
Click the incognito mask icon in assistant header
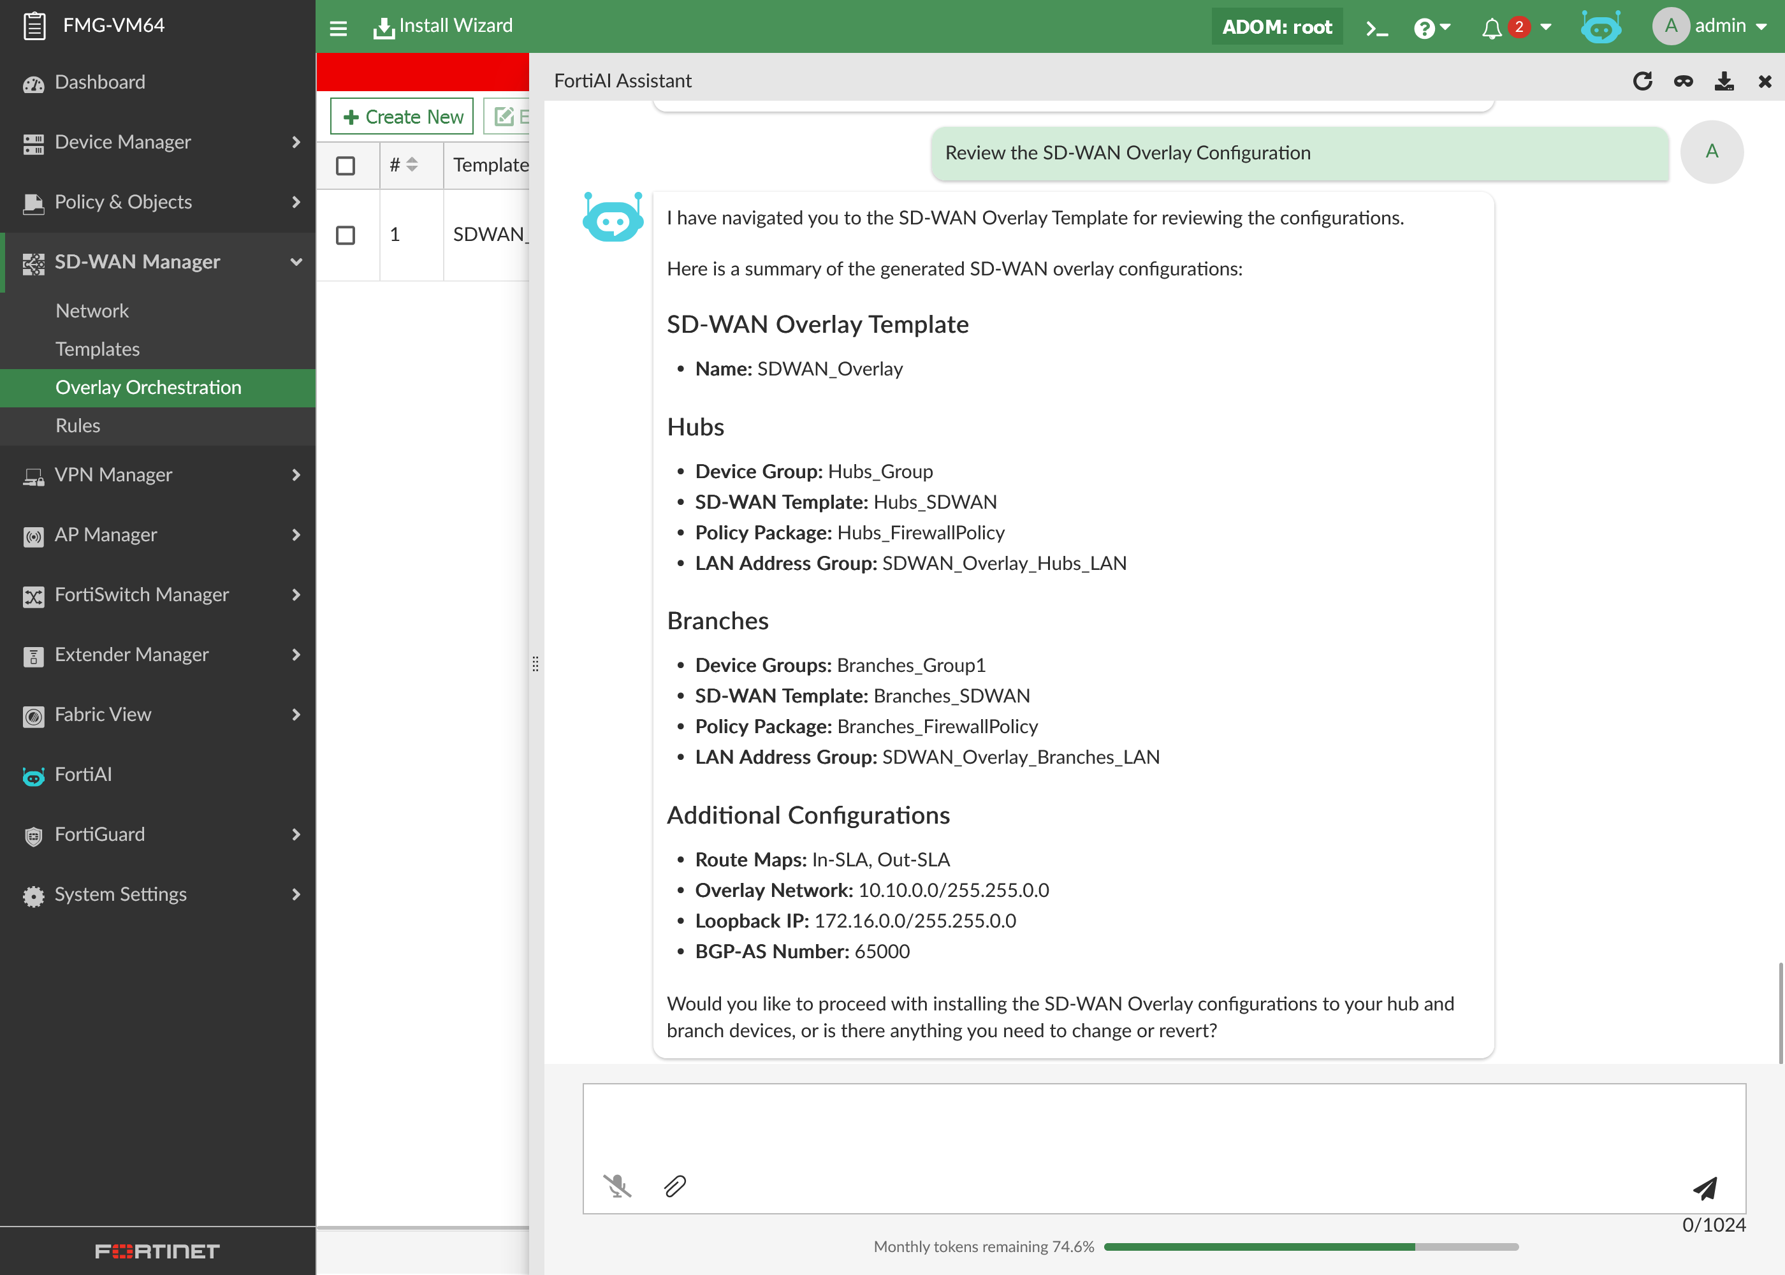[1683, 81]
